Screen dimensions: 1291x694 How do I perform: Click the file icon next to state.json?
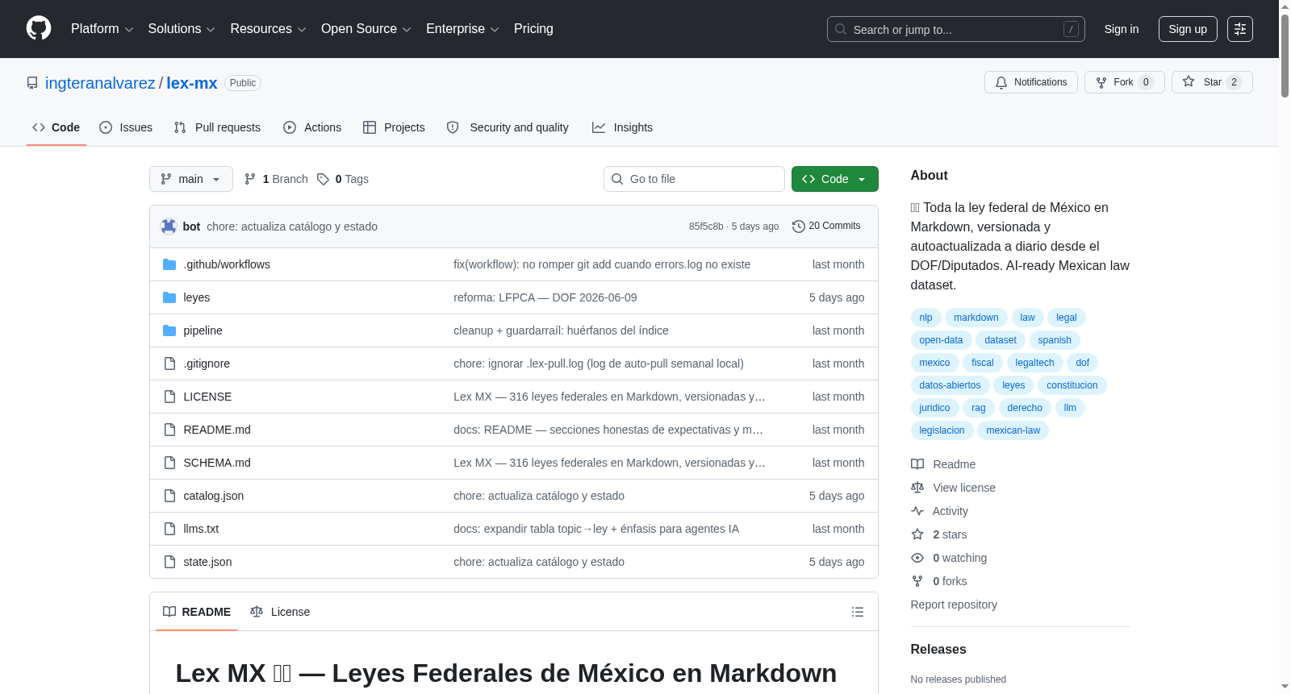[x=169, y=562]
